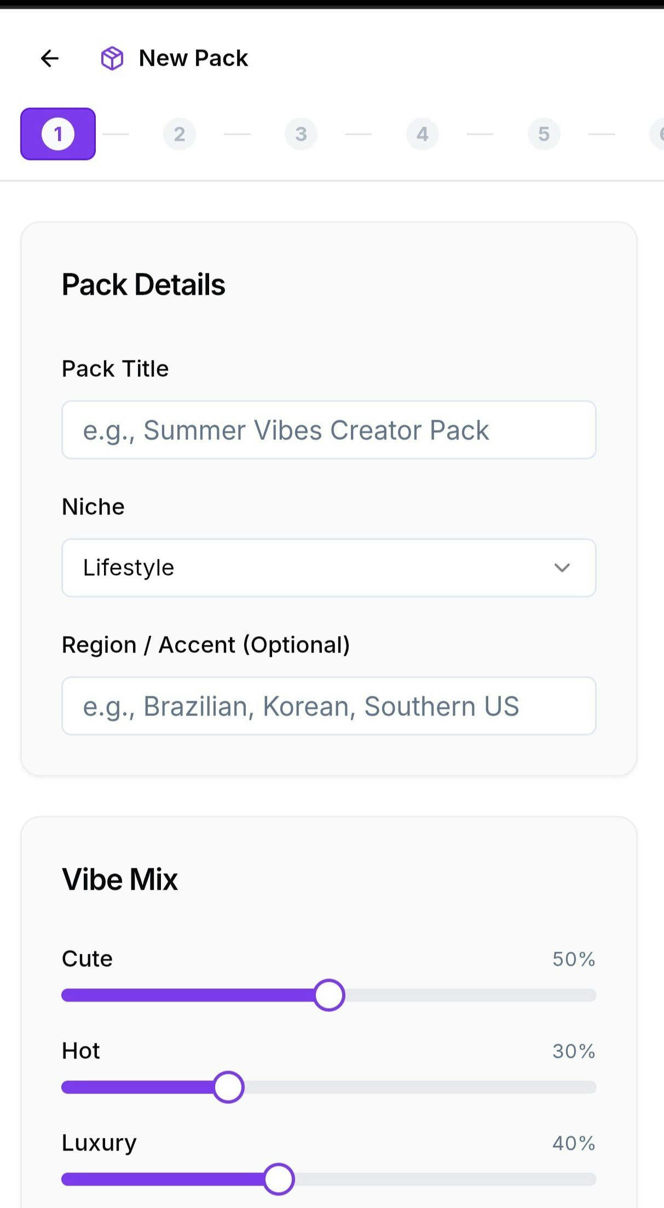The image size is (664, 1208).
Task: Select the partially visible step 6 indicator
Action: pos(660,134)
